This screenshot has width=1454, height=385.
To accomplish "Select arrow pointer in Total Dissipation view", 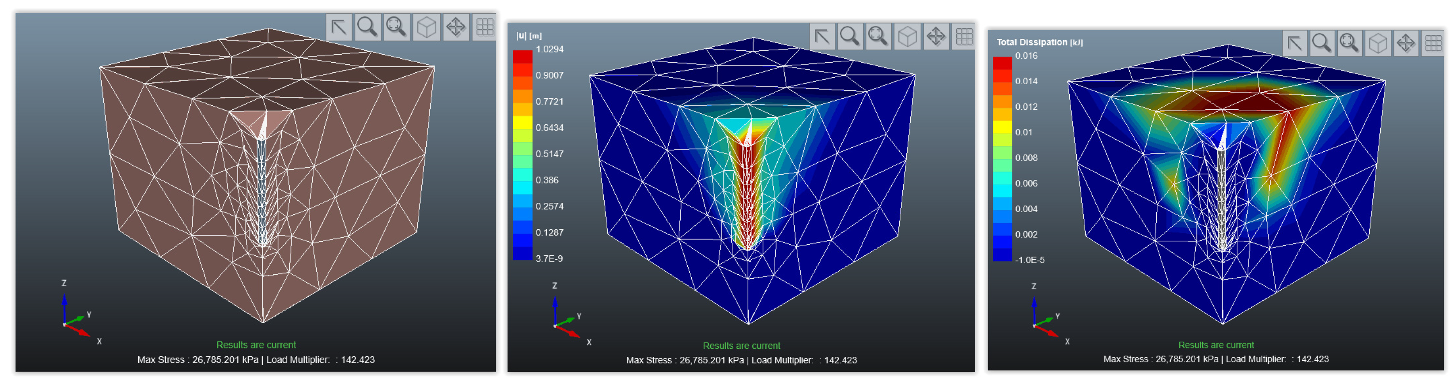I will coord(1295,43).
